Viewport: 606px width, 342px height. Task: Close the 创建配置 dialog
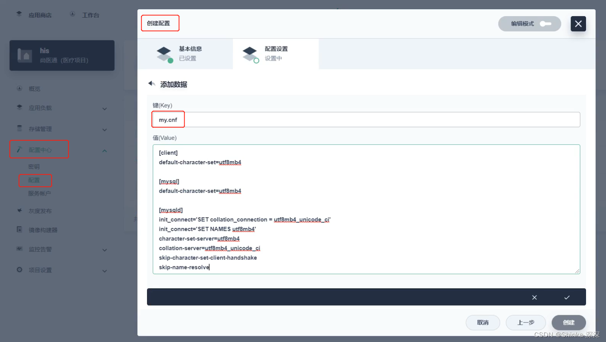pyautogui.click(x=578, y=24)
